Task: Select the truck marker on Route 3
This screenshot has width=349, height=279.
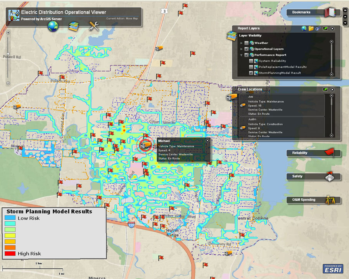Action: pyautogui.click(x=159, y=48)
